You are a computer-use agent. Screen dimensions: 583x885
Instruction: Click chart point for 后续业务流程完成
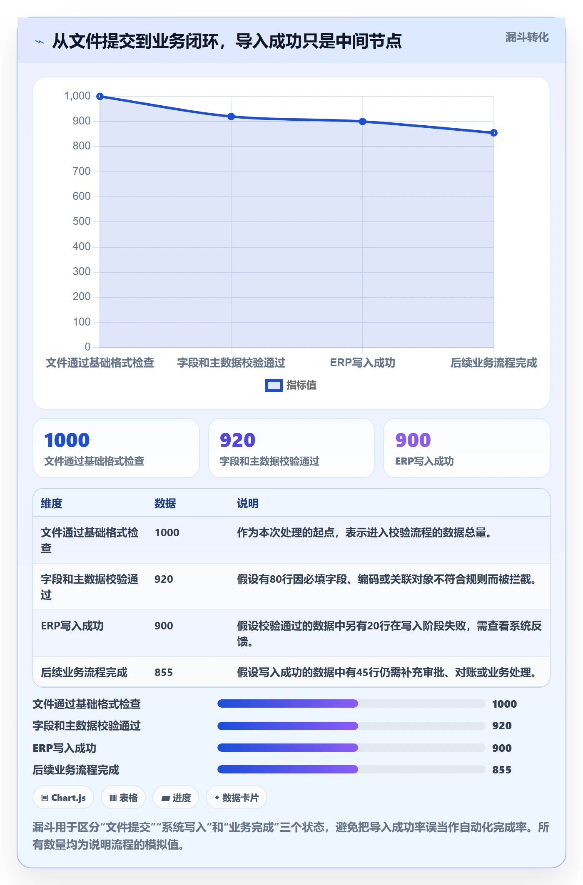494,133
